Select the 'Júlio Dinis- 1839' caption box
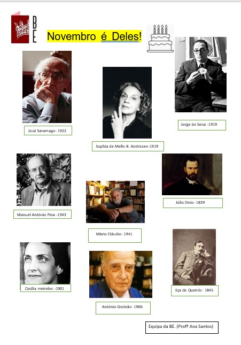This screenshot has width=241, height=345. (193, 203)
